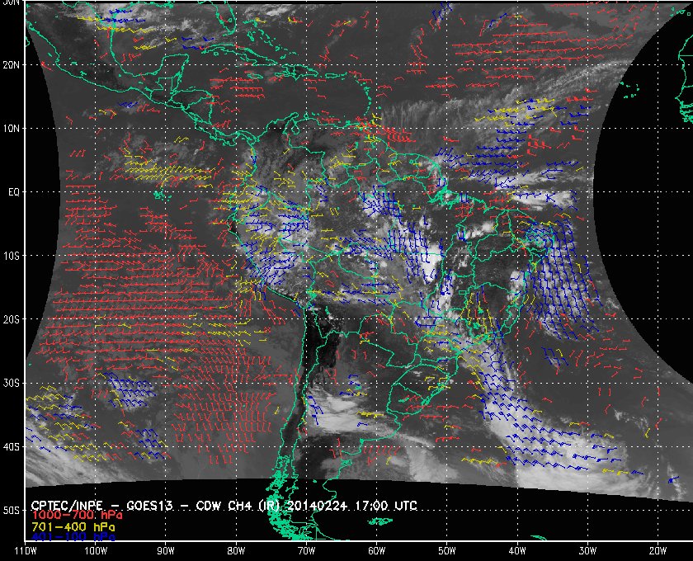Image resolution: width=693 pixels, height=561 pixels.
Task: Click the EQ equator label
Action: pyautogui.click(x=14, y=192)
